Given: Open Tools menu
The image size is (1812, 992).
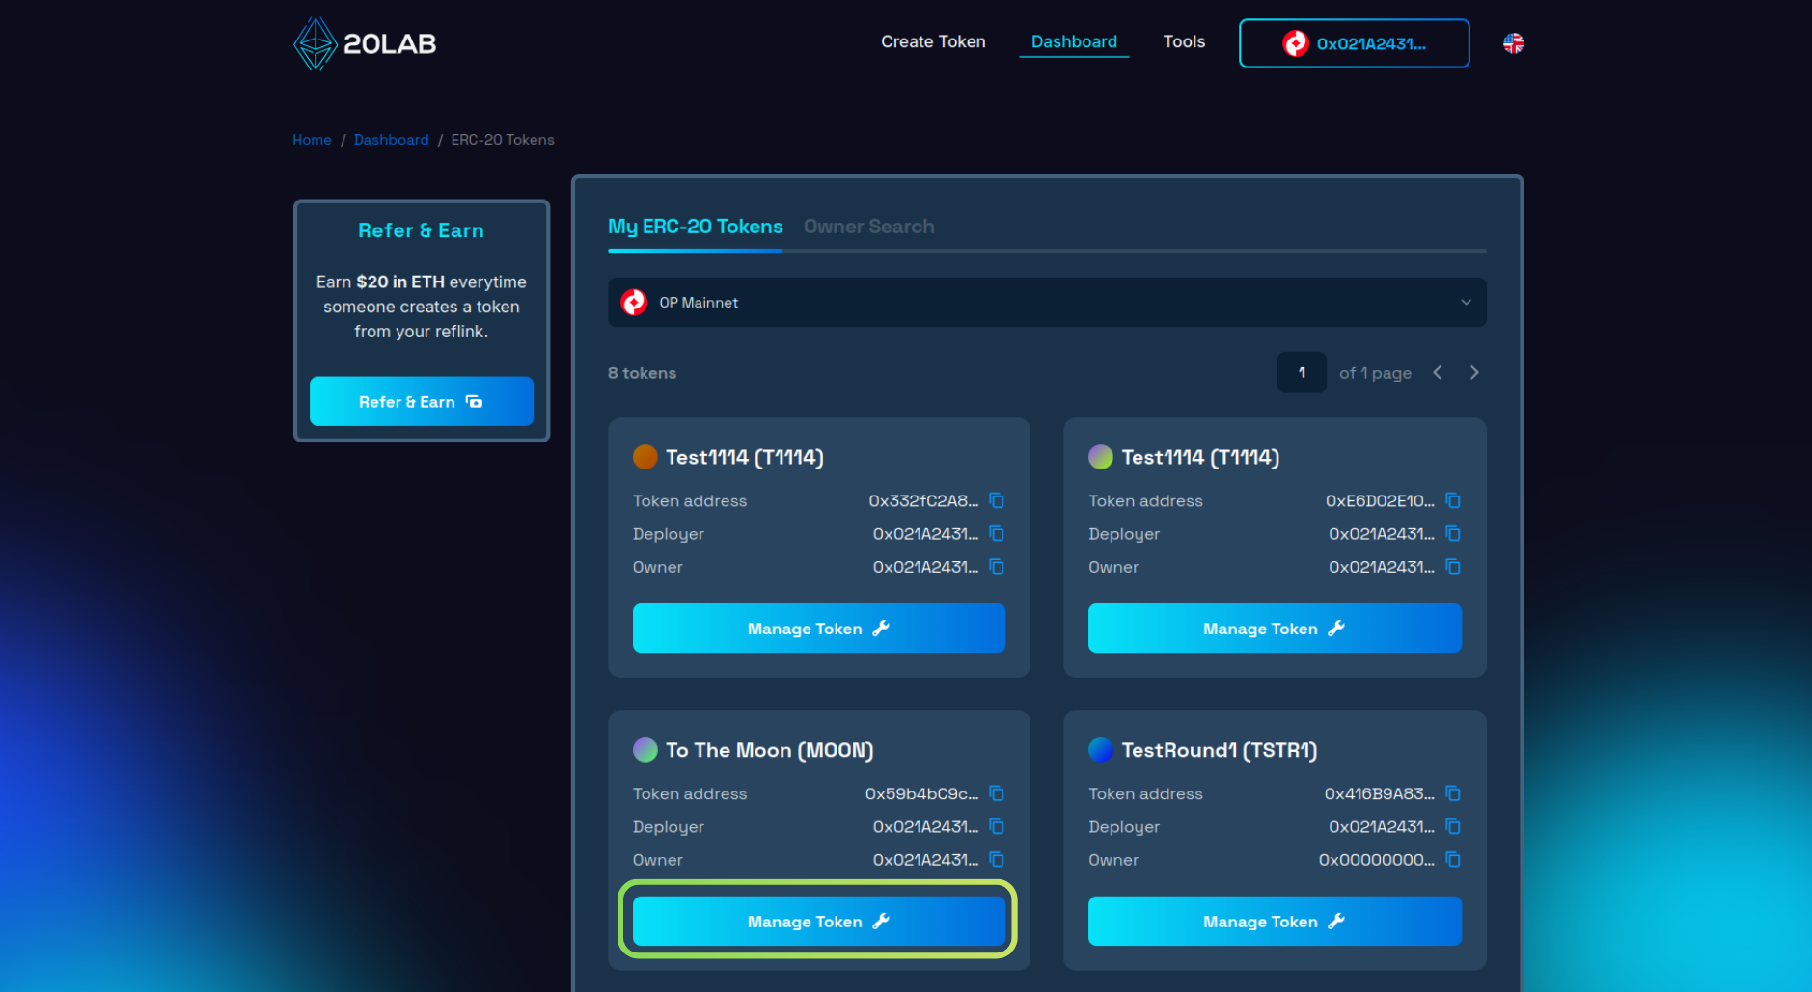Looking at the screenshot, I should coord(1184,42).
